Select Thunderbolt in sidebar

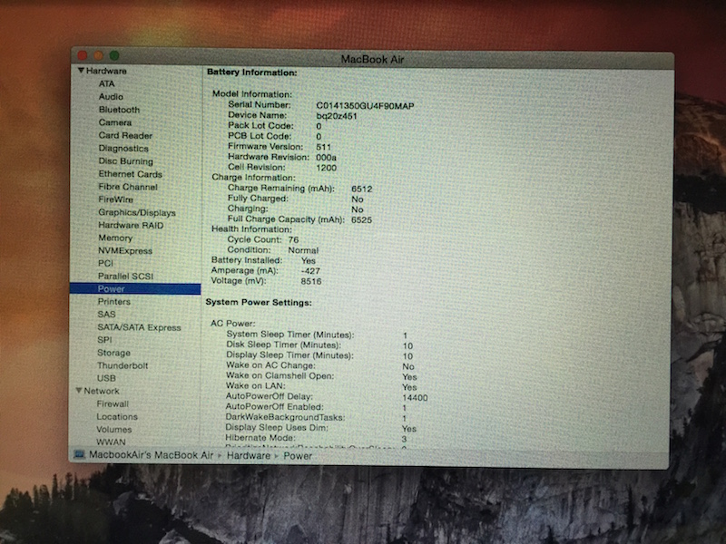coord(123,365)
